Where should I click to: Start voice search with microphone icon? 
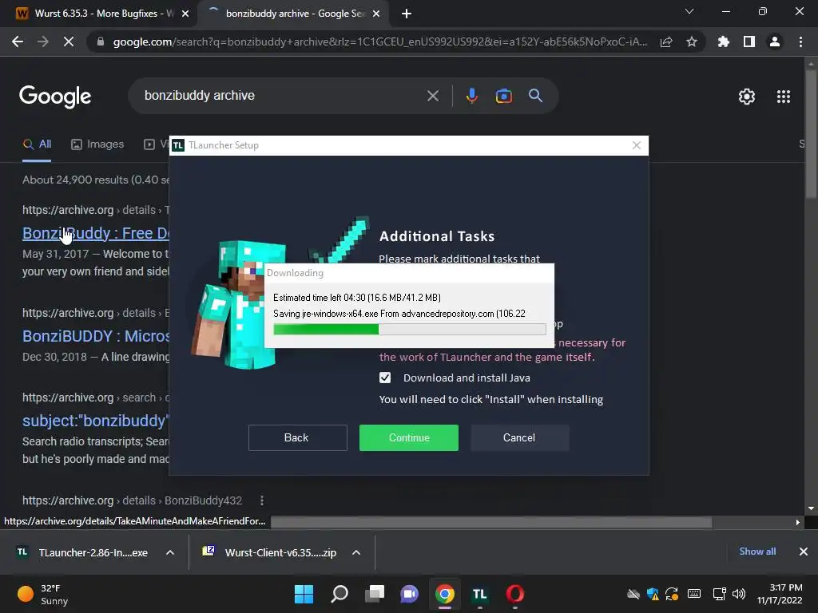pos(471,96)
